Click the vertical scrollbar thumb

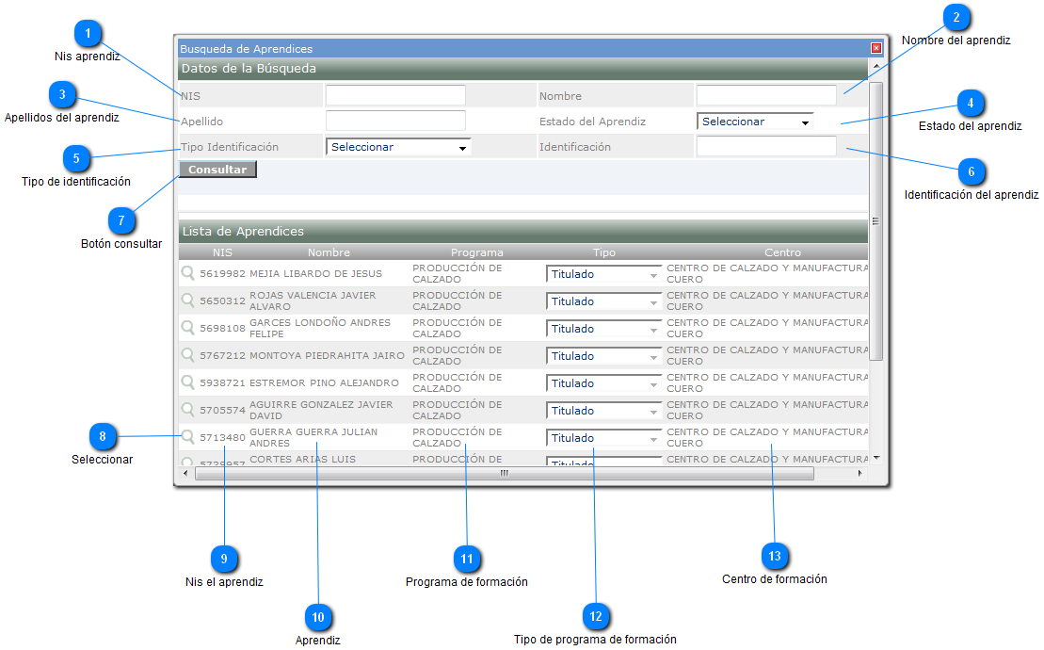[875, 221]
